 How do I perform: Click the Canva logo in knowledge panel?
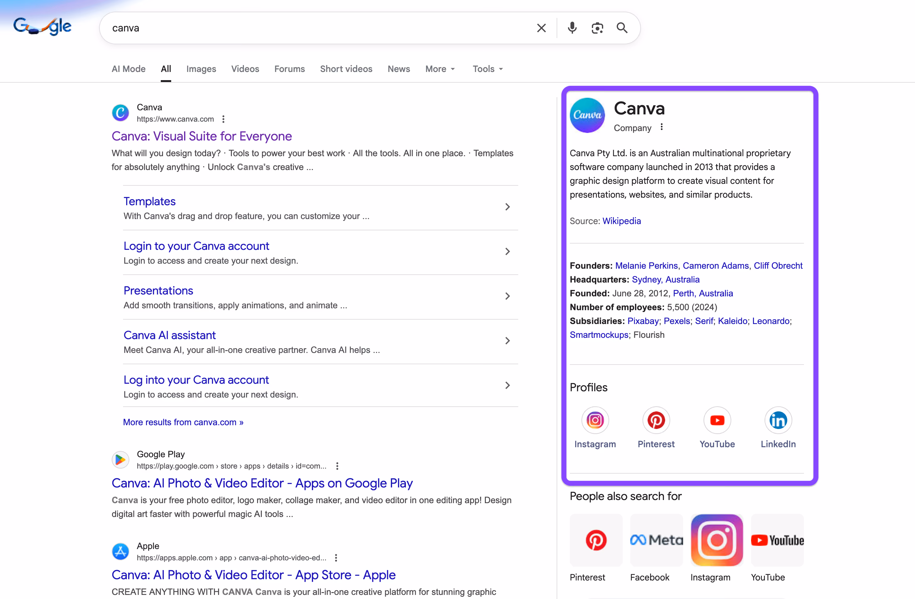pyautogui.click(x=587, y=115)
